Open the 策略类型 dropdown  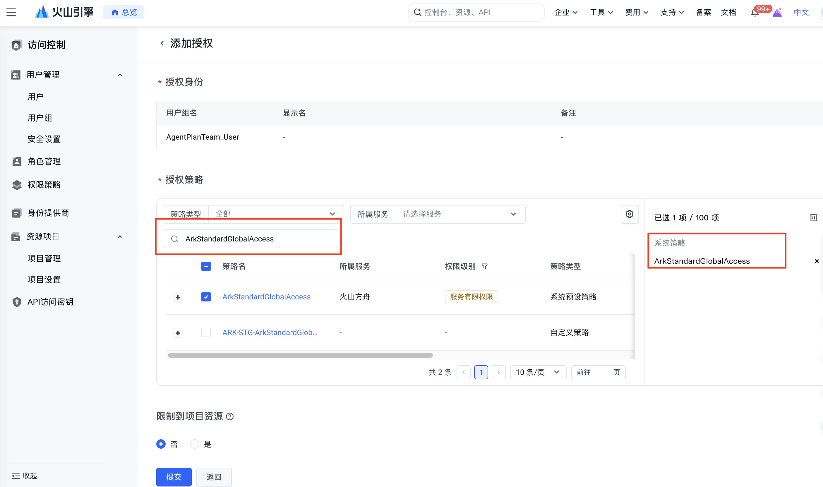coord(276,214)
